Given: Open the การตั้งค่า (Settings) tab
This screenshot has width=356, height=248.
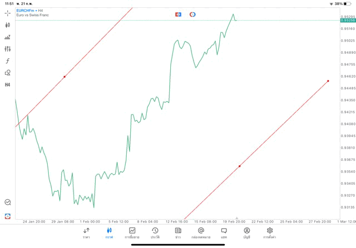Looking at the screenshot, I should [x=270, y=232].
